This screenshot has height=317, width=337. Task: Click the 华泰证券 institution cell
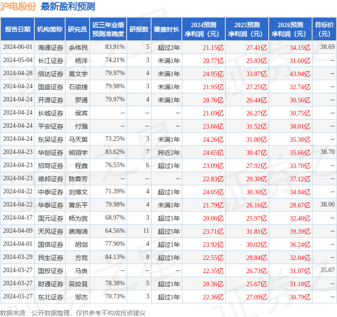point(51,205)
